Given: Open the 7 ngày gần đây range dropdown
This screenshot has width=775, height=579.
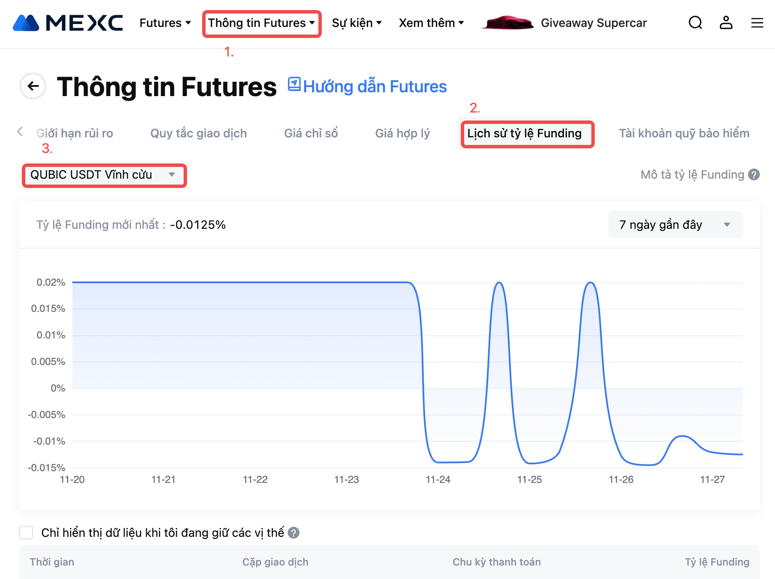Looking at the screenshot, I should [675, 225].
